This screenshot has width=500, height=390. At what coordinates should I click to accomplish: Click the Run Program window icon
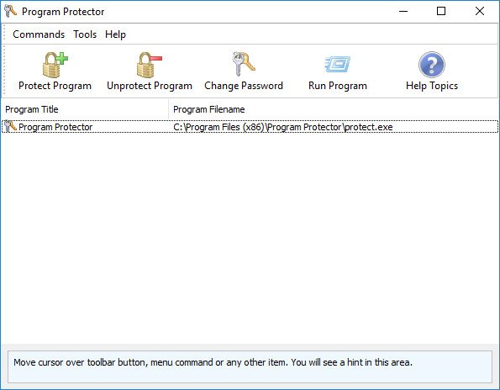[337, 65]
